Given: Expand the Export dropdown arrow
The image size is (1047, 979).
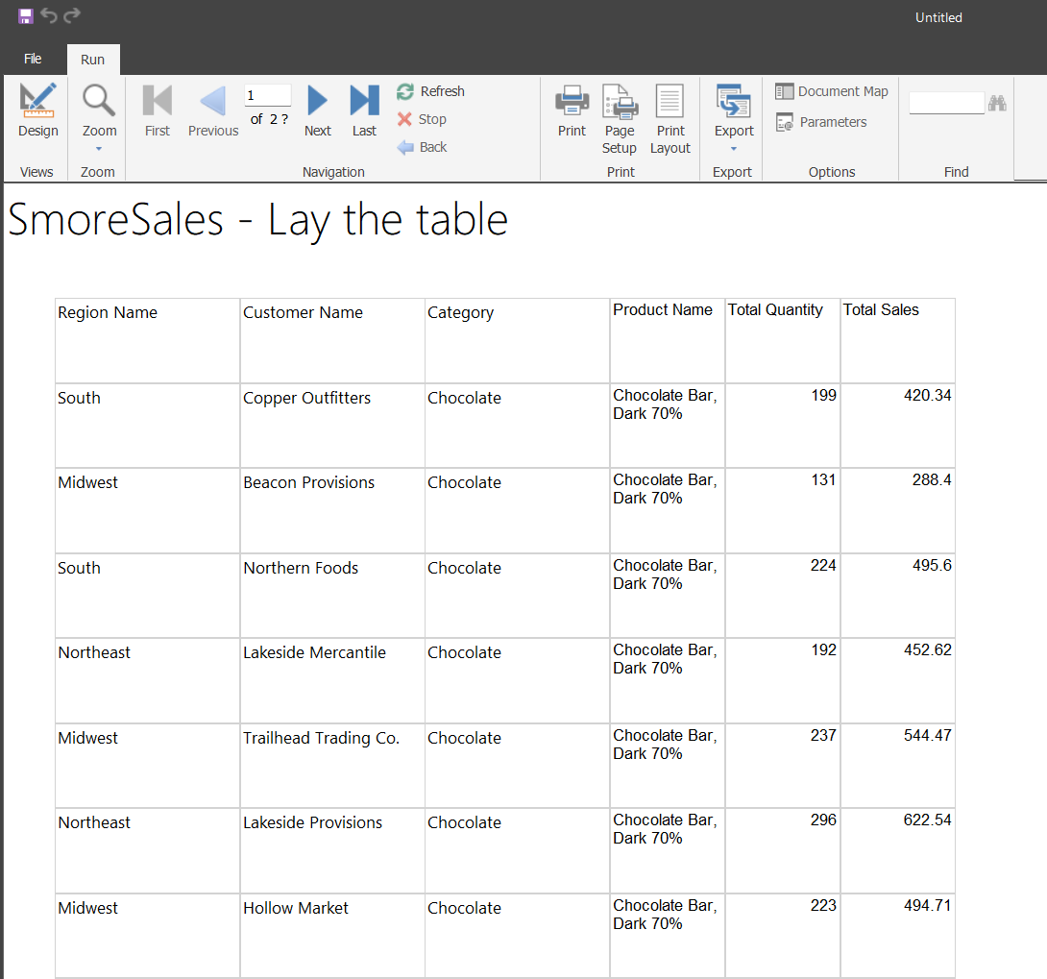Looking at the screenshot, I should 734,149.
